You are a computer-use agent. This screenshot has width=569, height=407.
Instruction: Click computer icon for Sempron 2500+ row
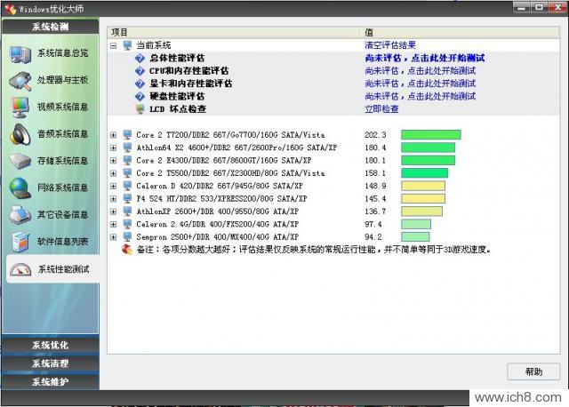127,237
